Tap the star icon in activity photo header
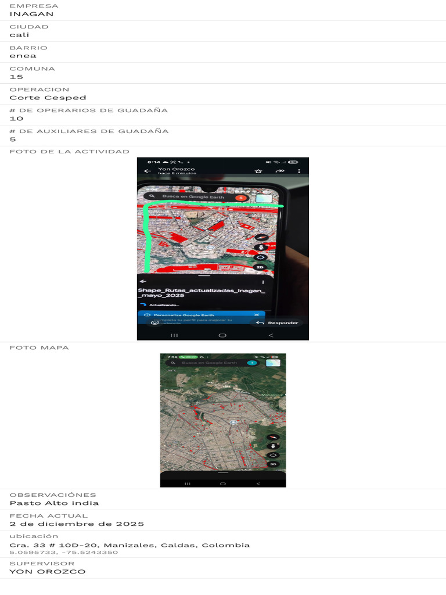446x595 pixels. (258, 171)
